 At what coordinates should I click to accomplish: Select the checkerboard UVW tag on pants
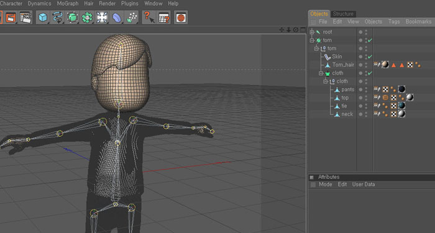point(385,89)
